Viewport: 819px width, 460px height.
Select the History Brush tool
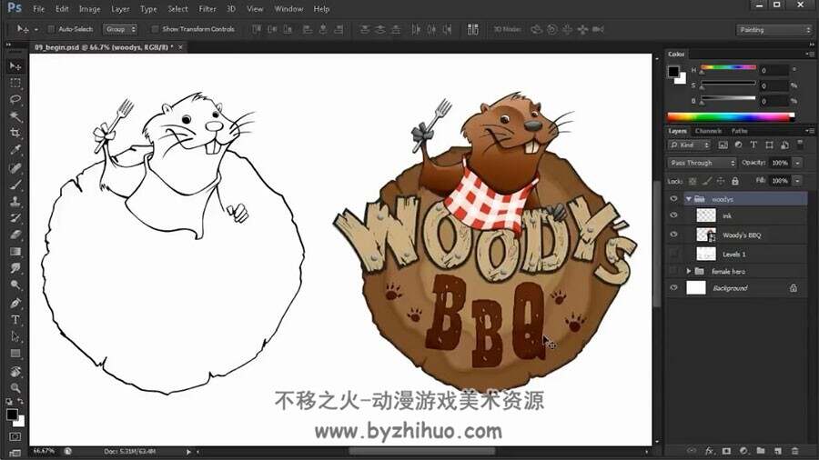(15, 218)
